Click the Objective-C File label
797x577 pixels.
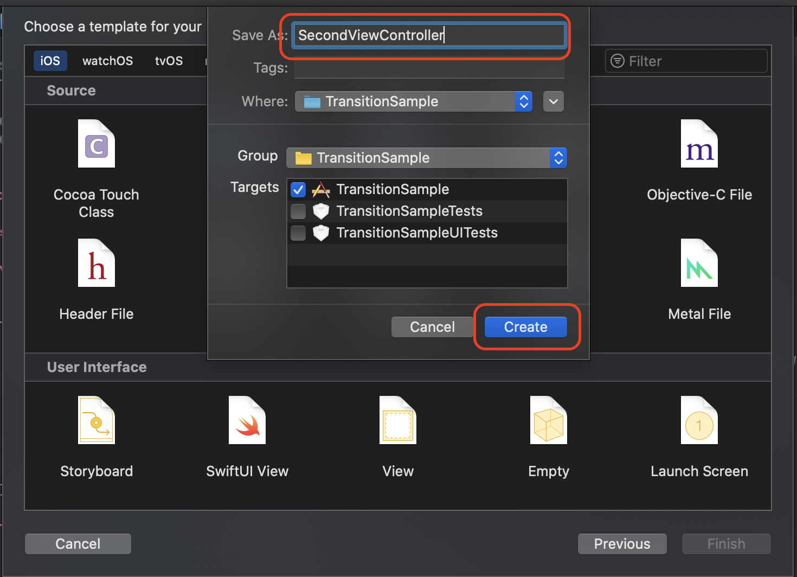(x=699, y=195)
